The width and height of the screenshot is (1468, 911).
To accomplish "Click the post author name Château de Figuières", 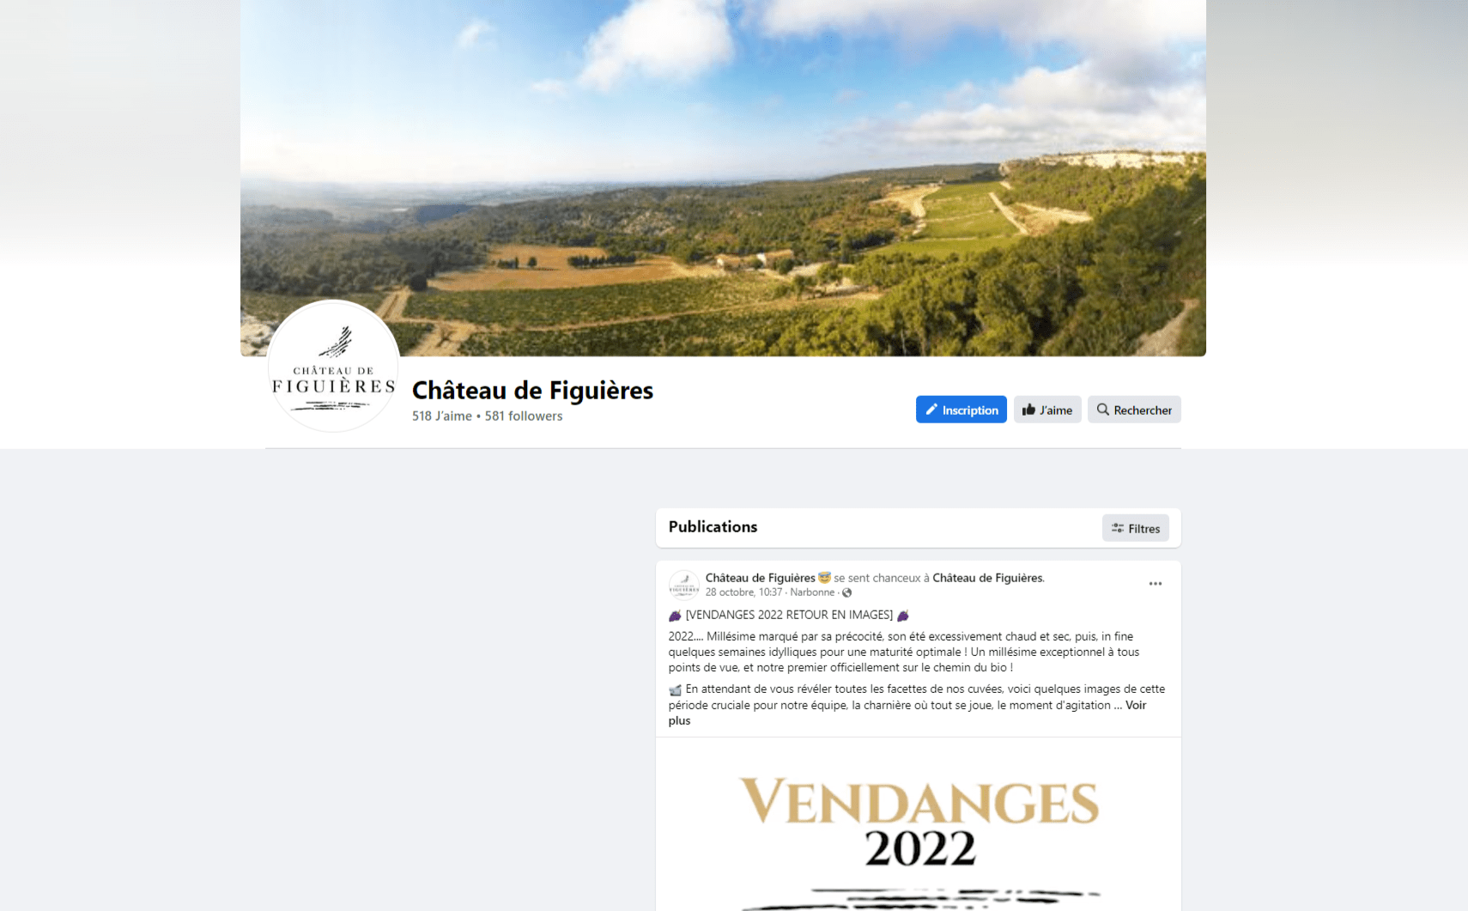I will (760, 578).
